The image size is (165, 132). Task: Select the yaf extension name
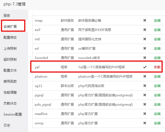pyautogui.click(x=37, y=67)
